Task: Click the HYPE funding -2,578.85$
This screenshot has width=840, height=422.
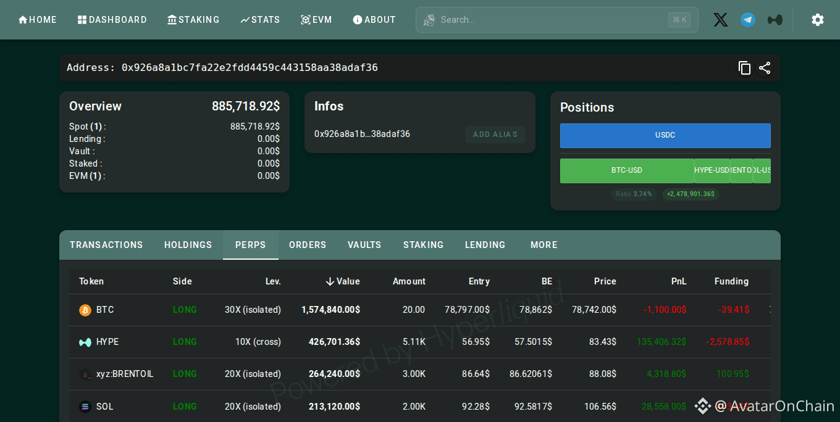Action: tap(728, 342)
